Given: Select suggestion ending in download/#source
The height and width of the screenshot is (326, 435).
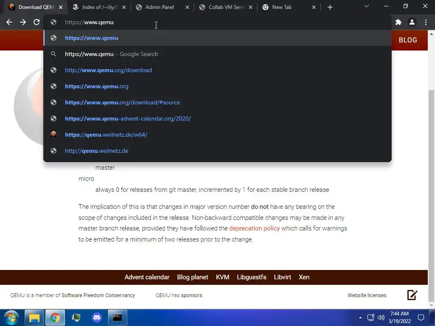Looking at the screenshot, I should point(217,102).
